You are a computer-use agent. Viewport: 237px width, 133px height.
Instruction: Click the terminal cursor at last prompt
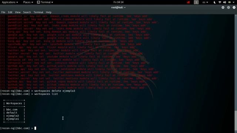pos(35,128)
